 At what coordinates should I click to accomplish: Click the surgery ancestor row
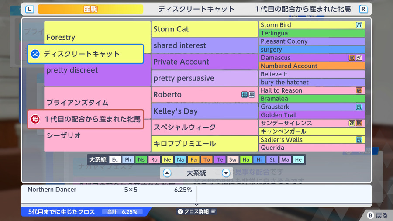pos(312,50)
